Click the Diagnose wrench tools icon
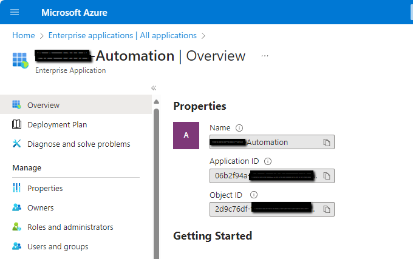413x259 pixels. pos(16,144)
